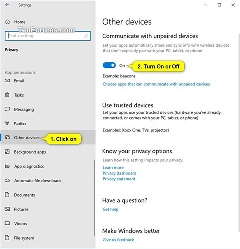Close the Settings window

(233, 5)
